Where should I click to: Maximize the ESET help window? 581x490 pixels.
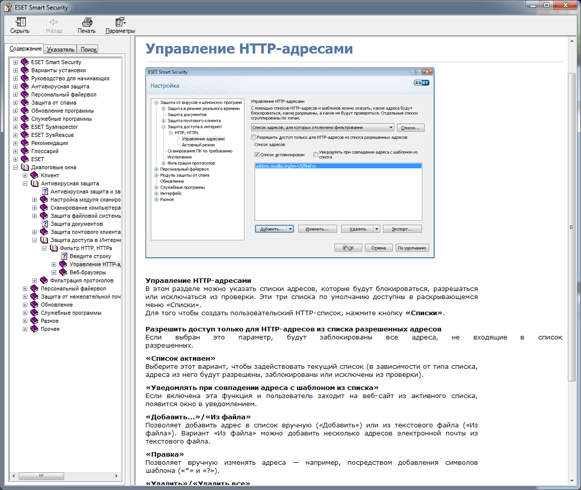coord(547,6)
